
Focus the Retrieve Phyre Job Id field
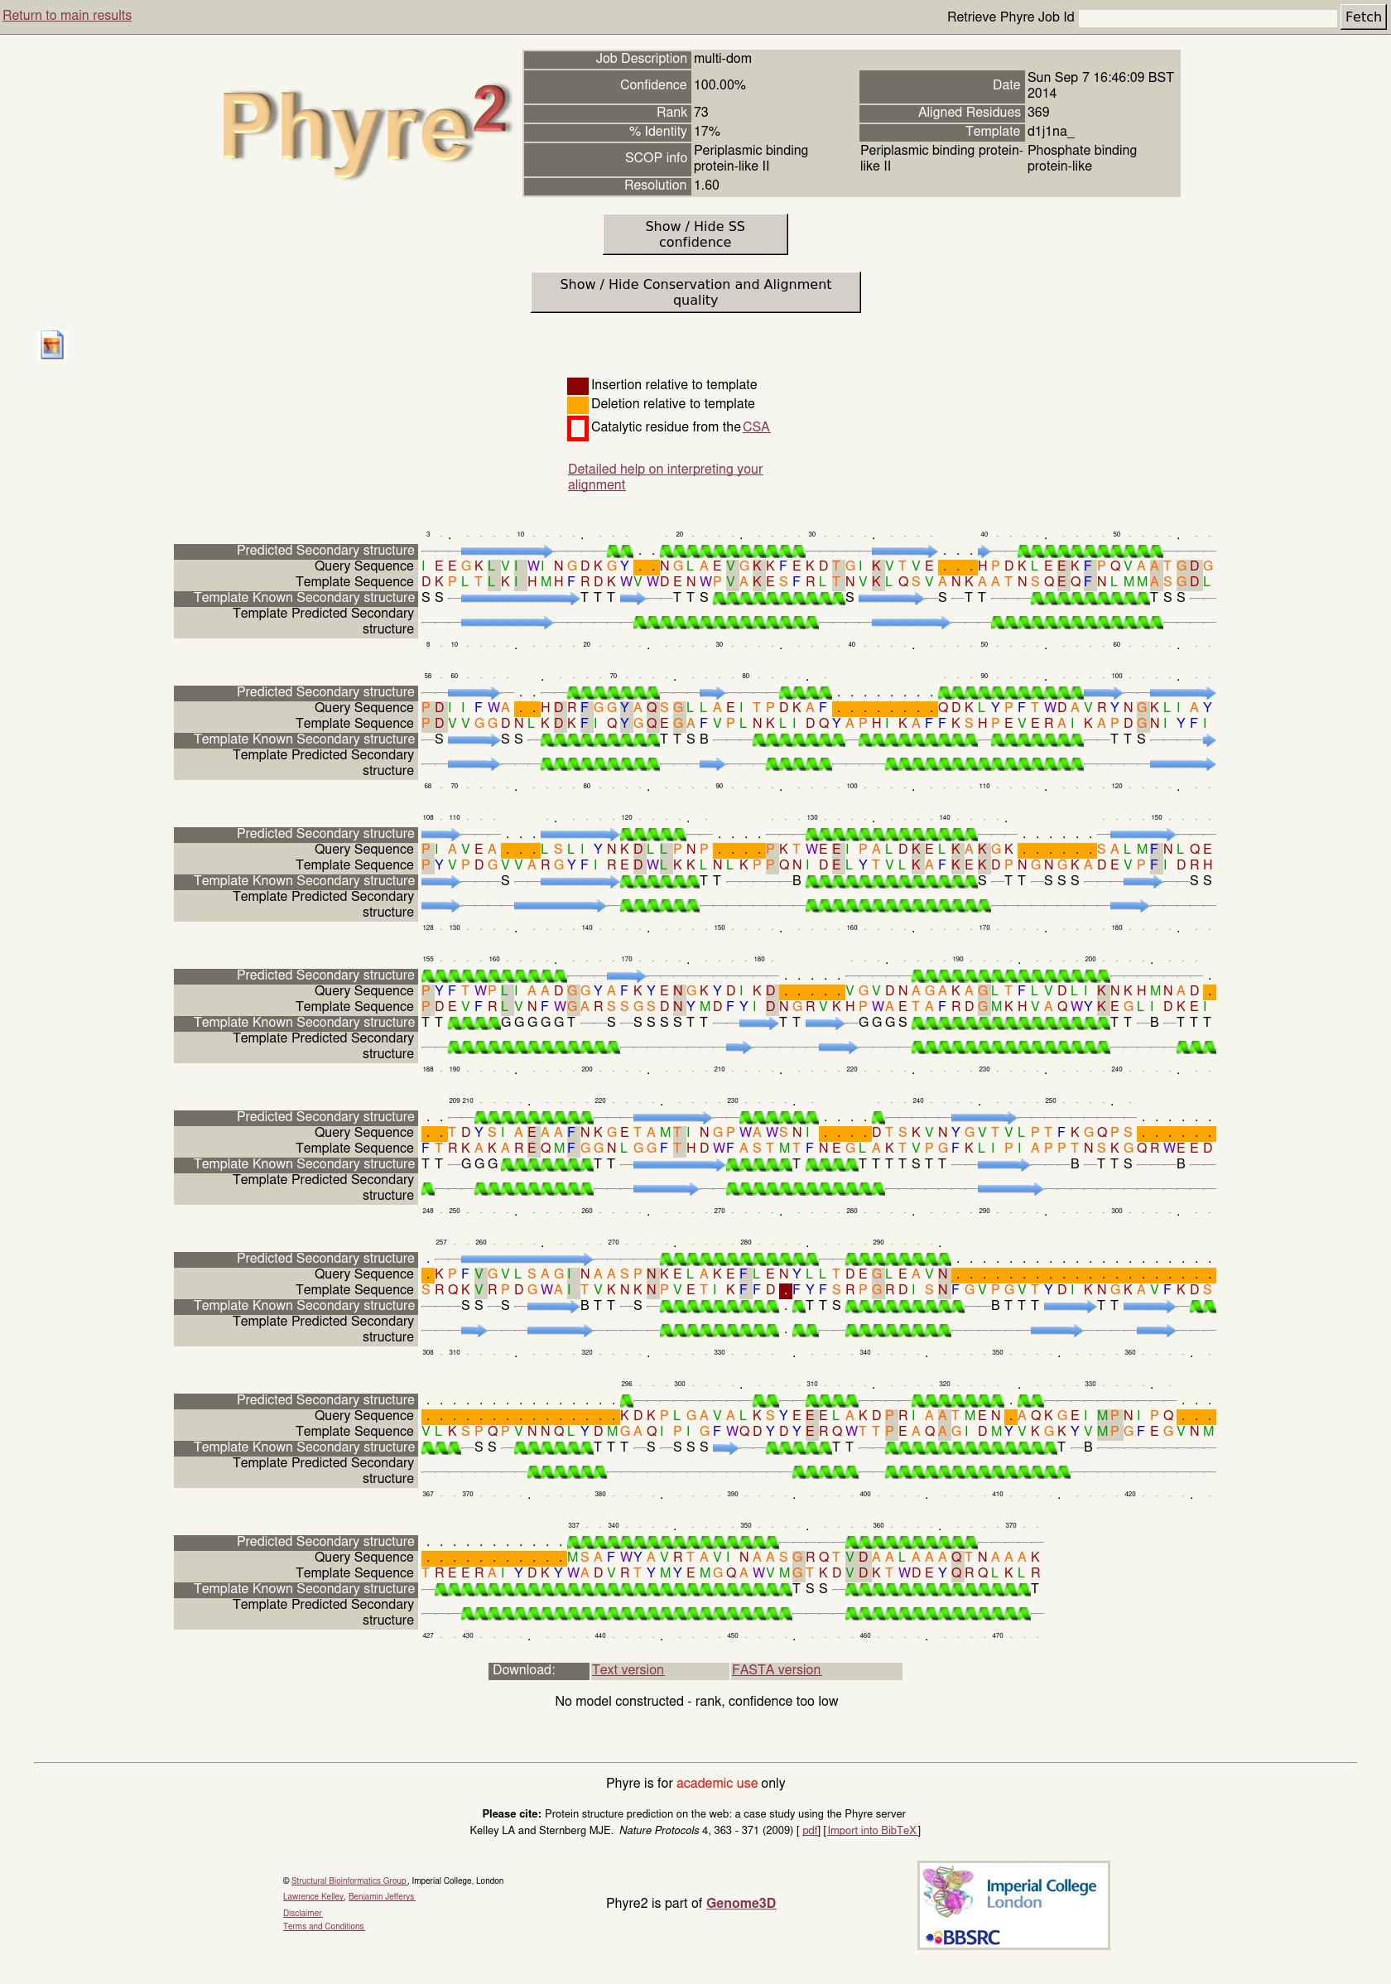1207,17
